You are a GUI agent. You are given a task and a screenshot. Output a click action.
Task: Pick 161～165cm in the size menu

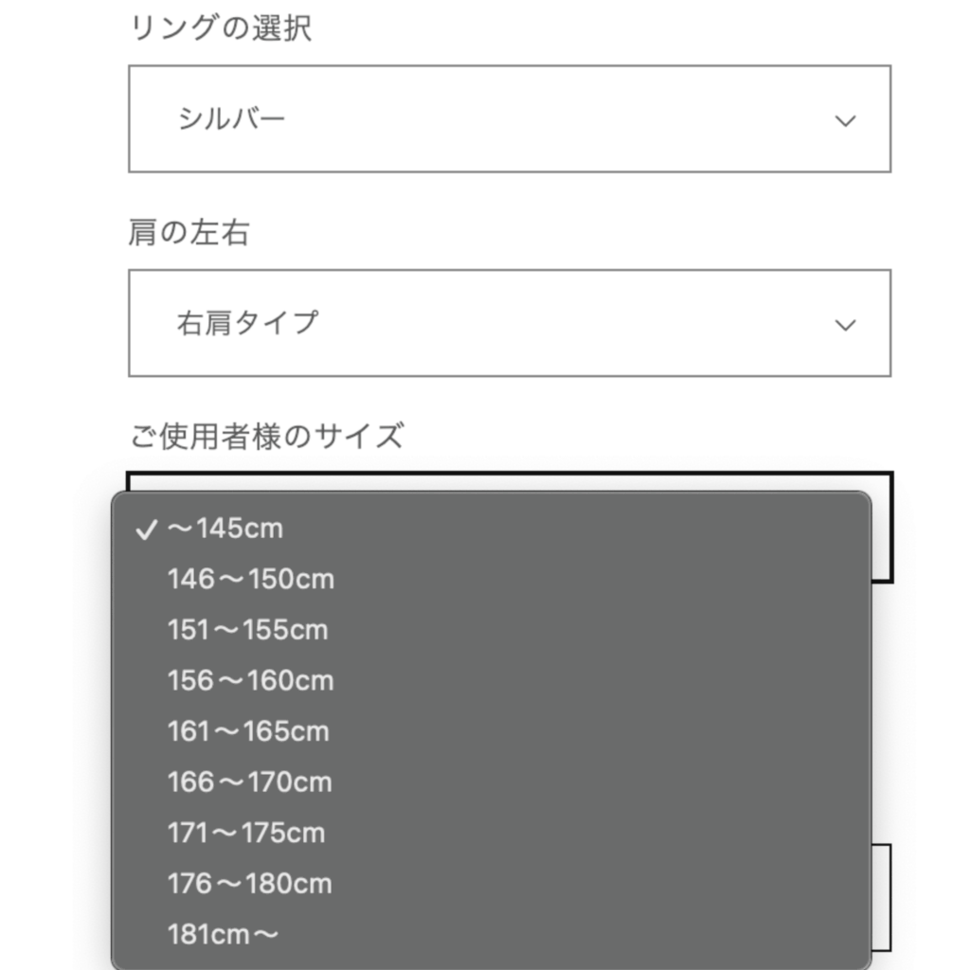point(492,732)
